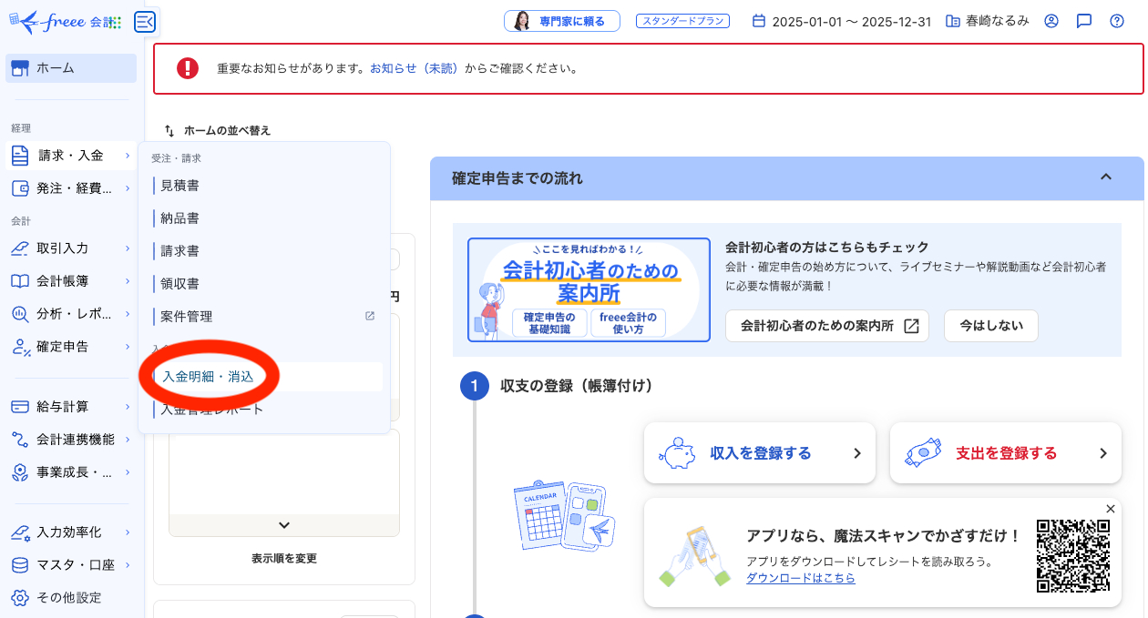Expand the chevron above 表示順を変更

[x=283, y=525]
